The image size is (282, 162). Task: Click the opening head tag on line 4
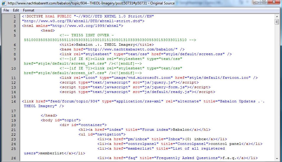48,30
